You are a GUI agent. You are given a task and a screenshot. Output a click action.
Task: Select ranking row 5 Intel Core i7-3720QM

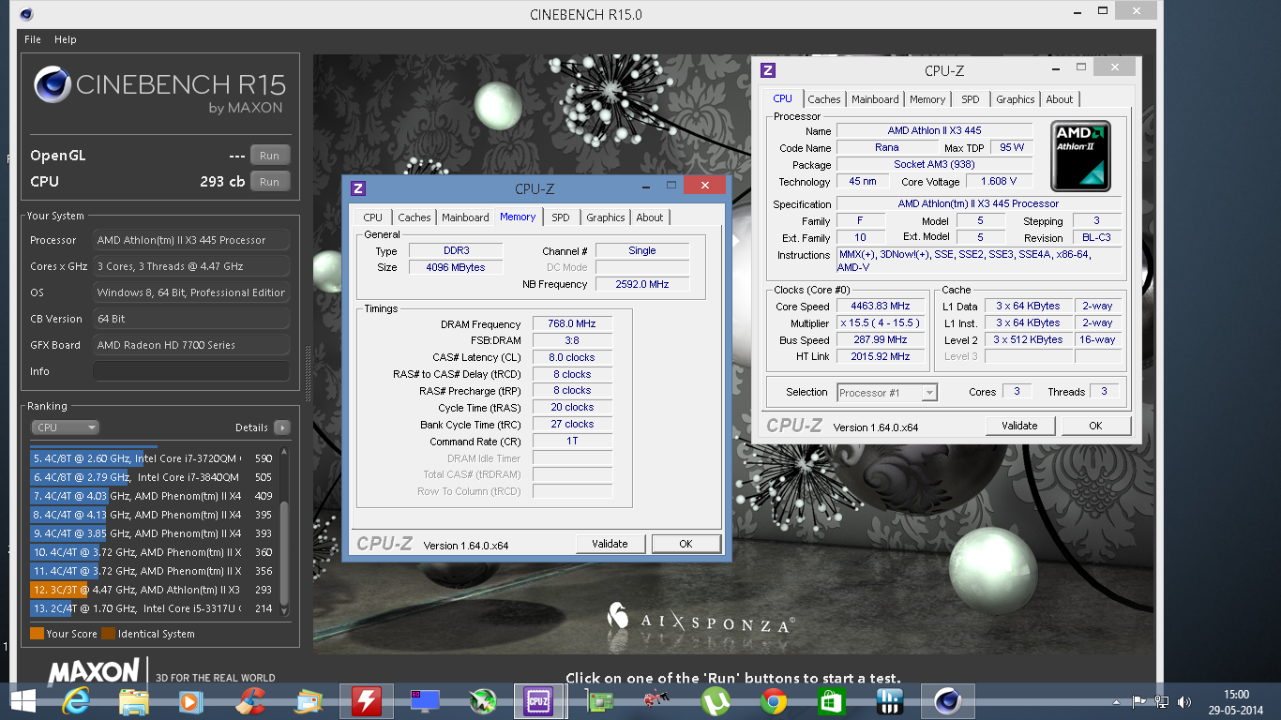point(154,458)
